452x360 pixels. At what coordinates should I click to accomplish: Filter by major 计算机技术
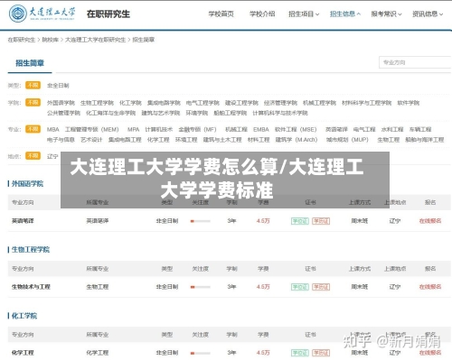[159, 130]
